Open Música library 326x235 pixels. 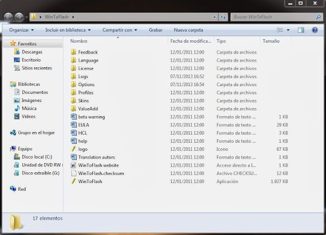[x=29, y=109]
